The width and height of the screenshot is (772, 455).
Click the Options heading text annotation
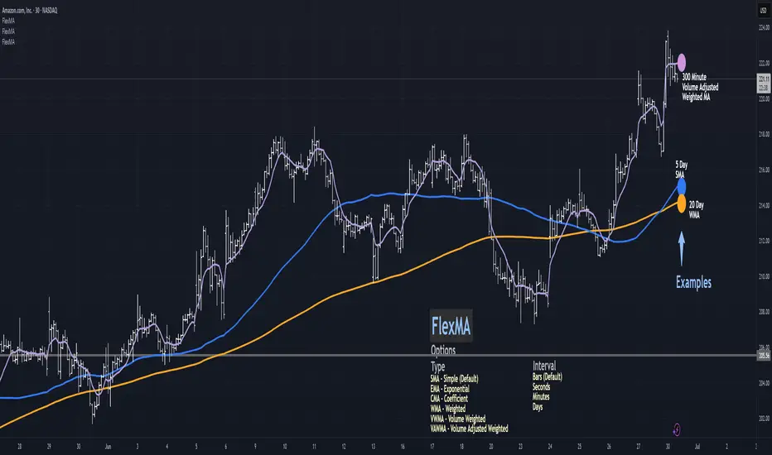(443, 350)
